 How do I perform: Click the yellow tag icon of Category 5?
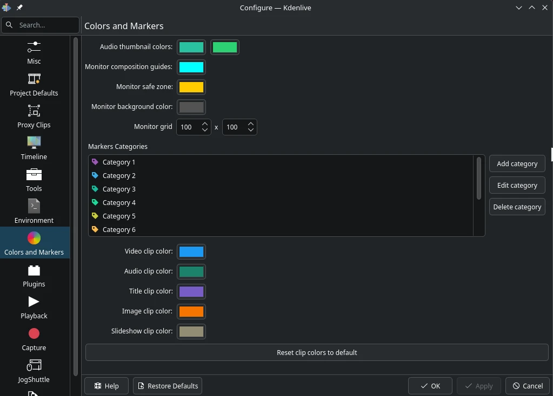tap(95, 216)
